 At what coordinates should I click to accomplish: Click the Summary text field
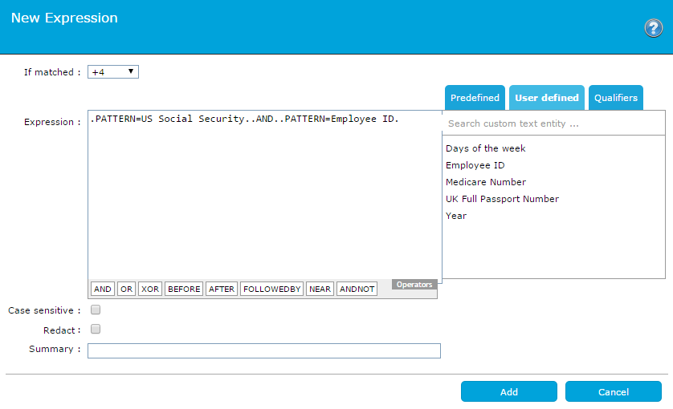pyautogui.click(x=264, y=350)
